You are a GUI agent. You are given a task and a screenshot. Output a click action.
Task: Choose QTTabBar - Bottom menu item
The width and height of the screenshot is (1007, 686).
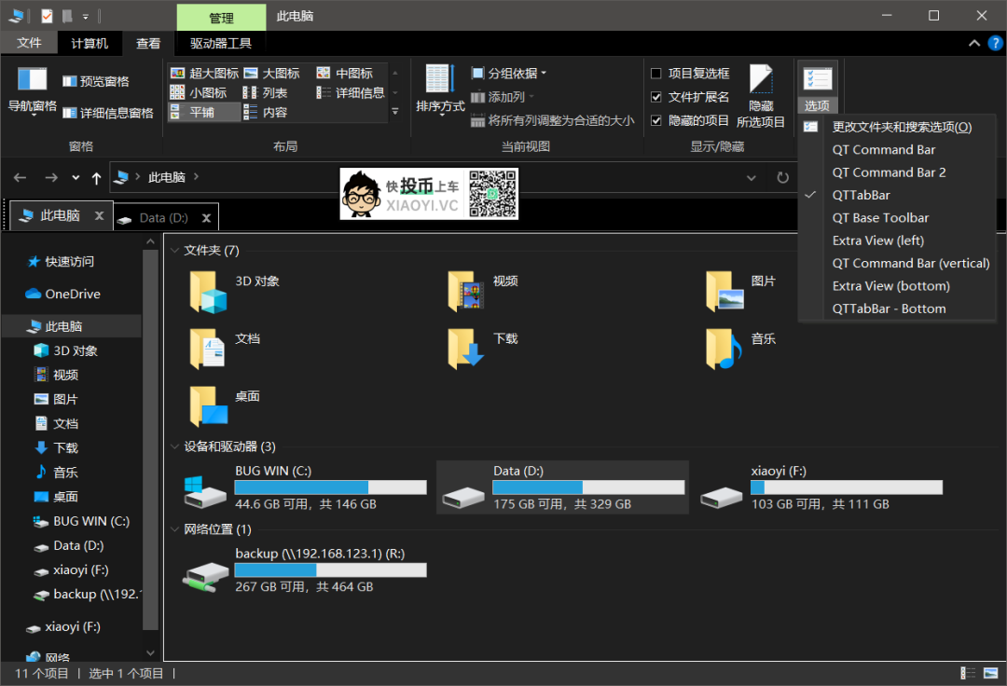pos(897,309)
